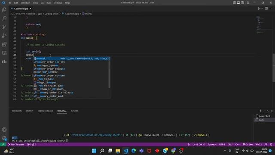Click Ln 48, Col 10 cursor position
The image size is (275, 155).
click(199, 145)
